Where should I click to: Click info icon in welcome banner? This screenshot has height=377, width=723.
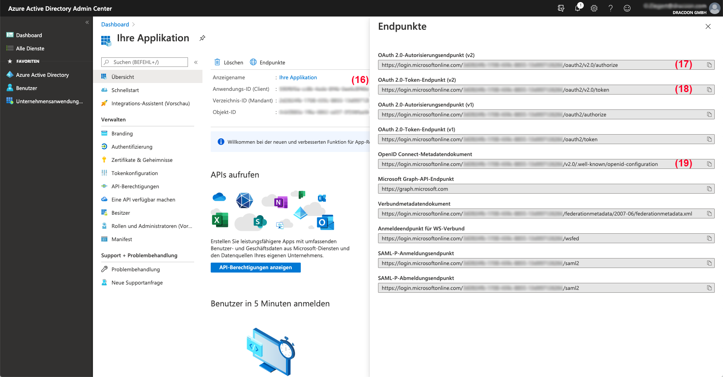[221, 142]
